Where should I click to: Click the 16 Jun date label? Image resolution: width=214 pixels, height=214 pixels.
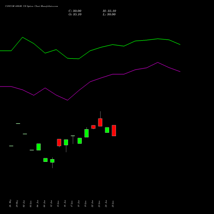coord(65,204)
